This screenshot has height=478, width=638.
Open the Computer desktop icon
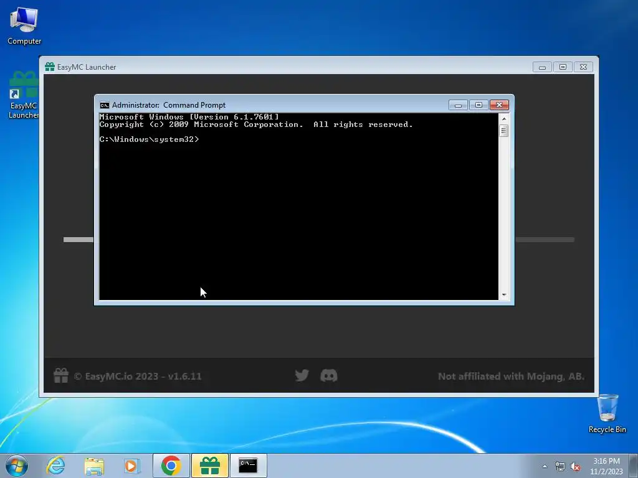tap(24, 26)
